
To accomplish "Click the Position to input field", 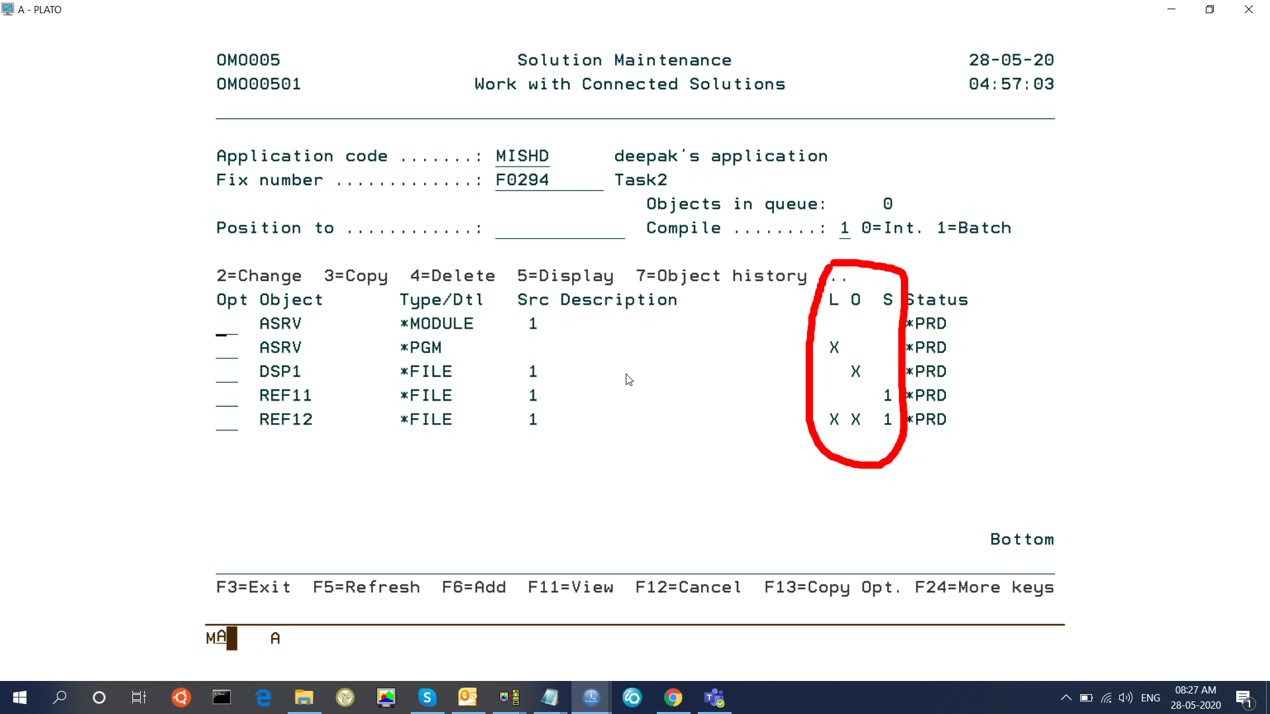I will pos(560,229).
